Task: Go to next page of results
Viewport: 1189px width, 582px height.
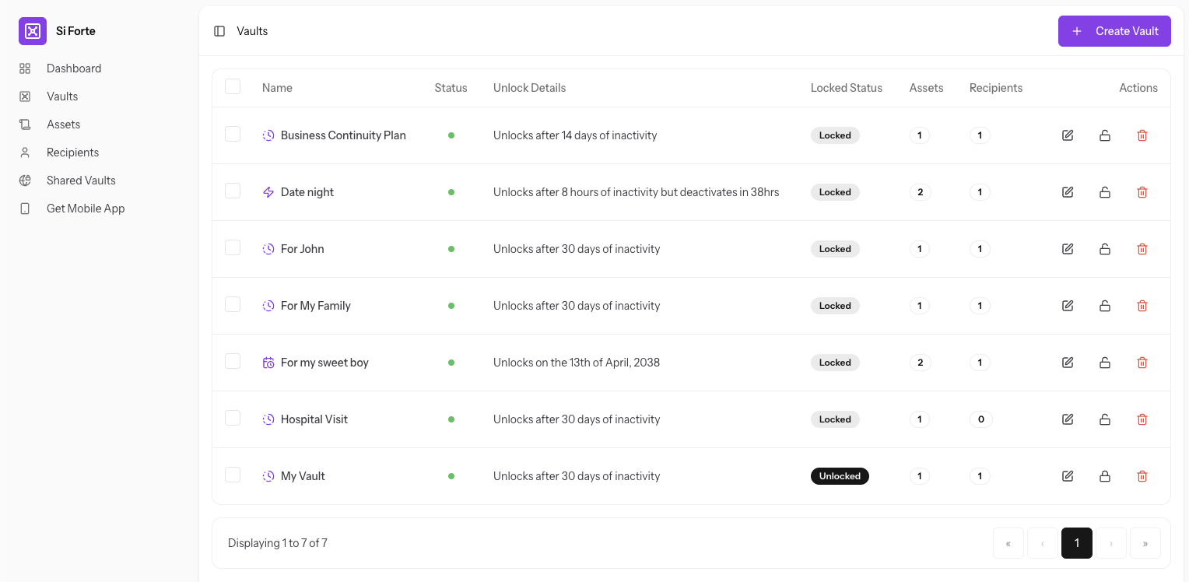Action: click(1111, 543)
